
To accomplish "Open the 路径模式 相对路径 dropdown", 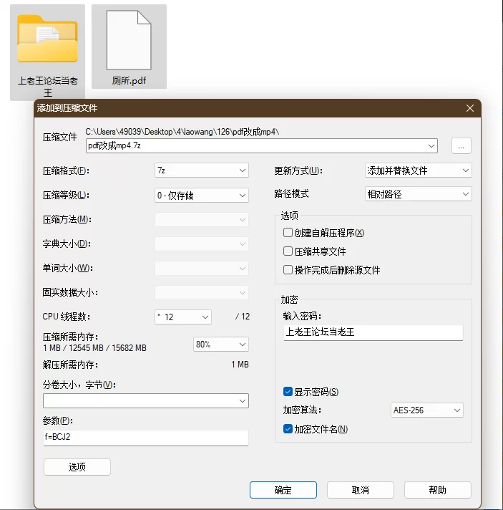I will [418, 194].
